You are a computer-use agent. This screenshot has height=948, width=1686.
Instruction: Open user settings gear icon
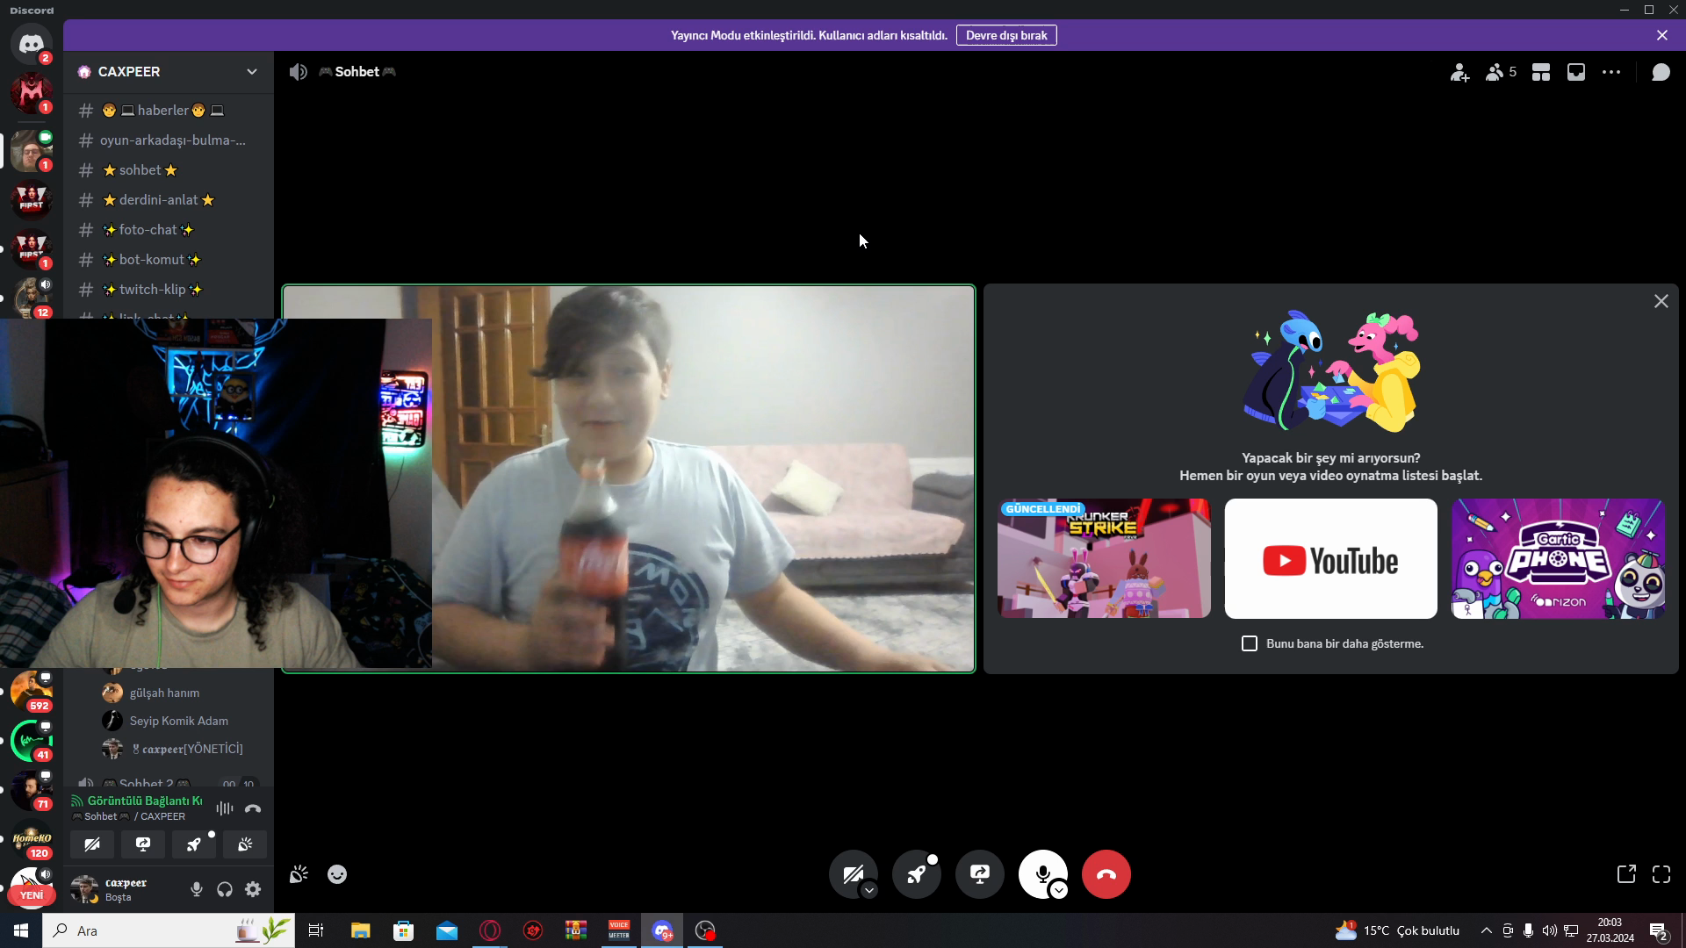tap(253, 889)
